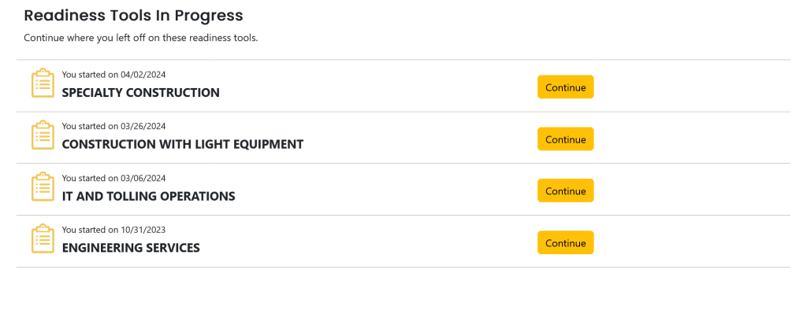807x318 pixels.
Task: Select the 'You started on 10/31/2023' label
Action: [113, 230]
